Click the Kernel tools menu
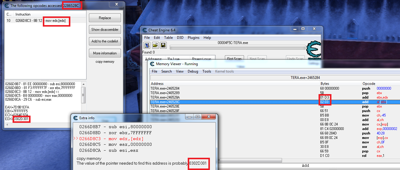The width and height of the screenshot is (400, 170). [x=225, y=71]
